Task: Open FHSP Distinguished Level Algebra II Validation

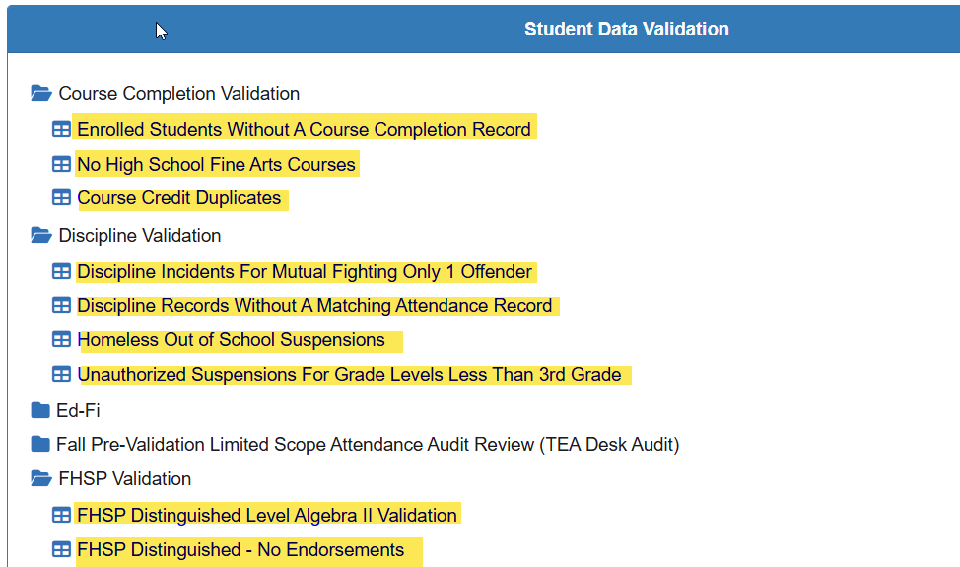Action: click(x=266, y=515)
